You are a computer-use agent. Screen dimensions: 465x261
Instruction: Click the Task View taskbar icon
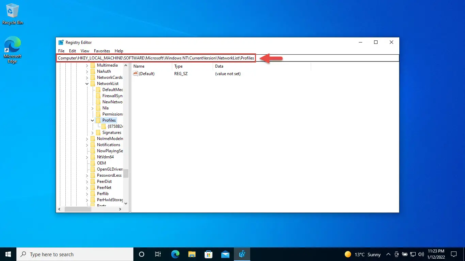[158, 254]
